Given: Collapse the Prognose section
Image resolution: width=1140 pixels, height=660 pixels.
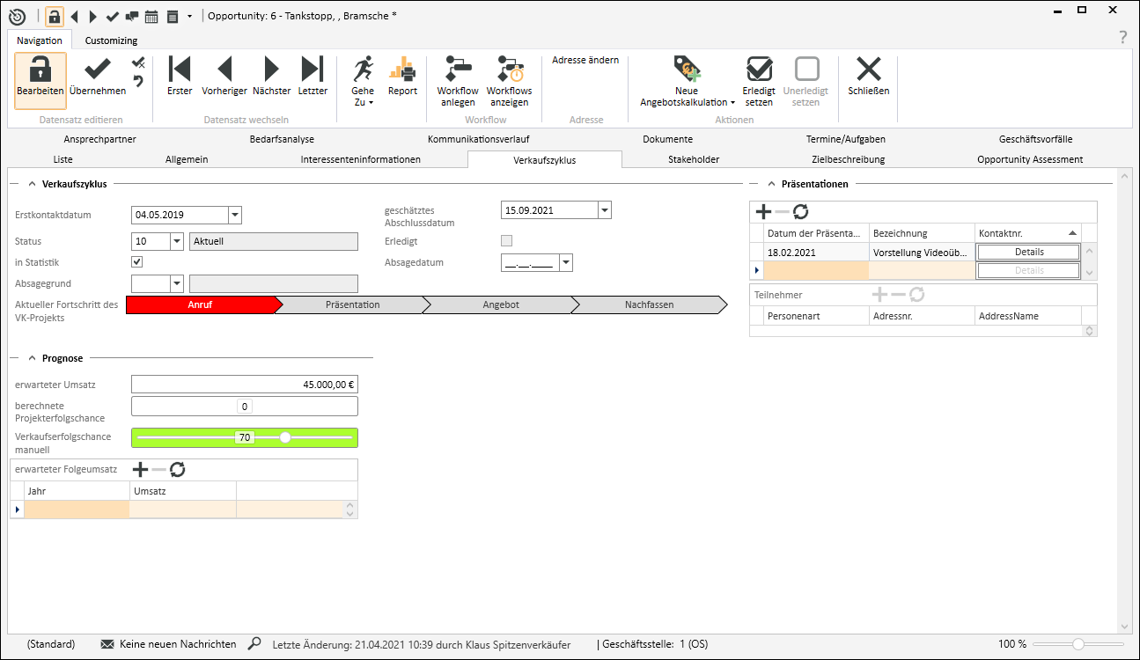Looking at the screenshot, I should pos(32,358).
